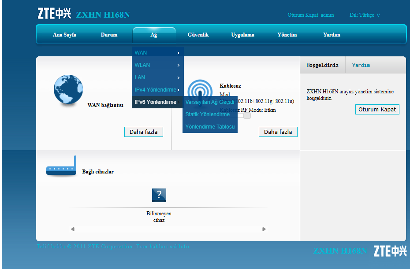Click Daha fazla under WAN bağlantısı
The height and width of the screenshot is (269, 410).
144,132
